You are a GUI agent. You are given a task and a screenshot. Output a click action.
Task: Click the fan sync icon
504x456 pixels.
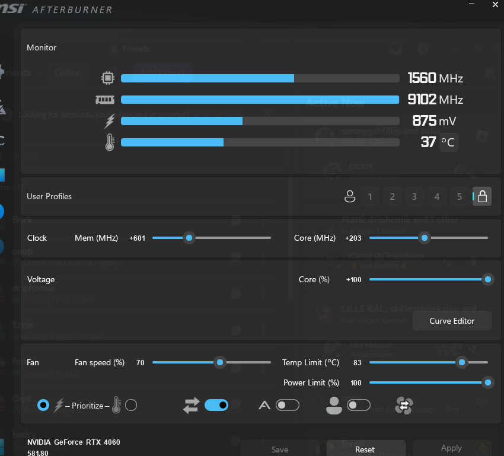404,406
